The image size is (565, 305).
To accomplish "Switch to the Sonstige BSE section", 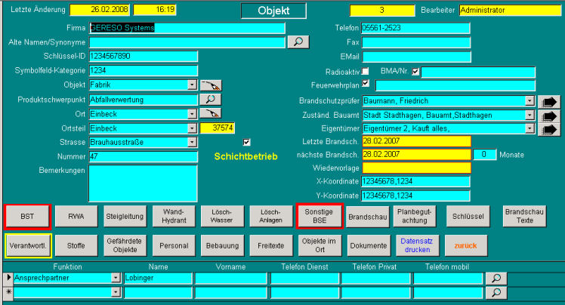I will pyautogui.click(x=319, y=216).
